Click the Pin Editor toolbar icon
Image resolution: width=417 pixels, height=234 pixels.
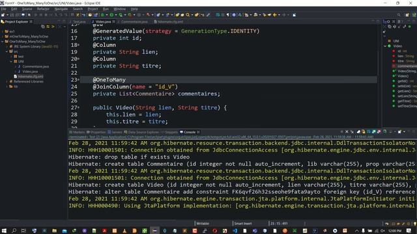(294, 15)
